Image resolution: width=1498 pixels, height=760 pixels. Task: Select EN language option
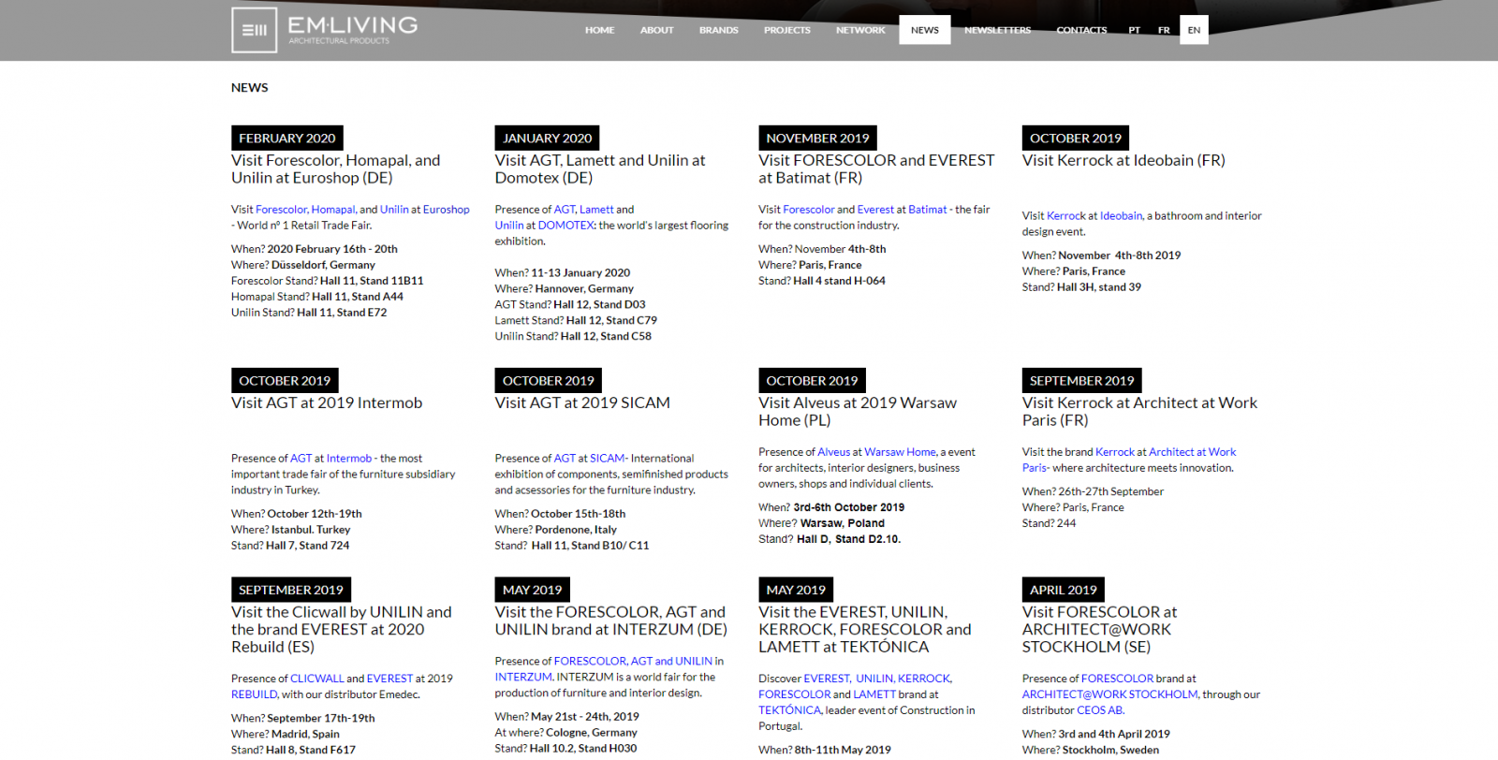click(1194, 30)
